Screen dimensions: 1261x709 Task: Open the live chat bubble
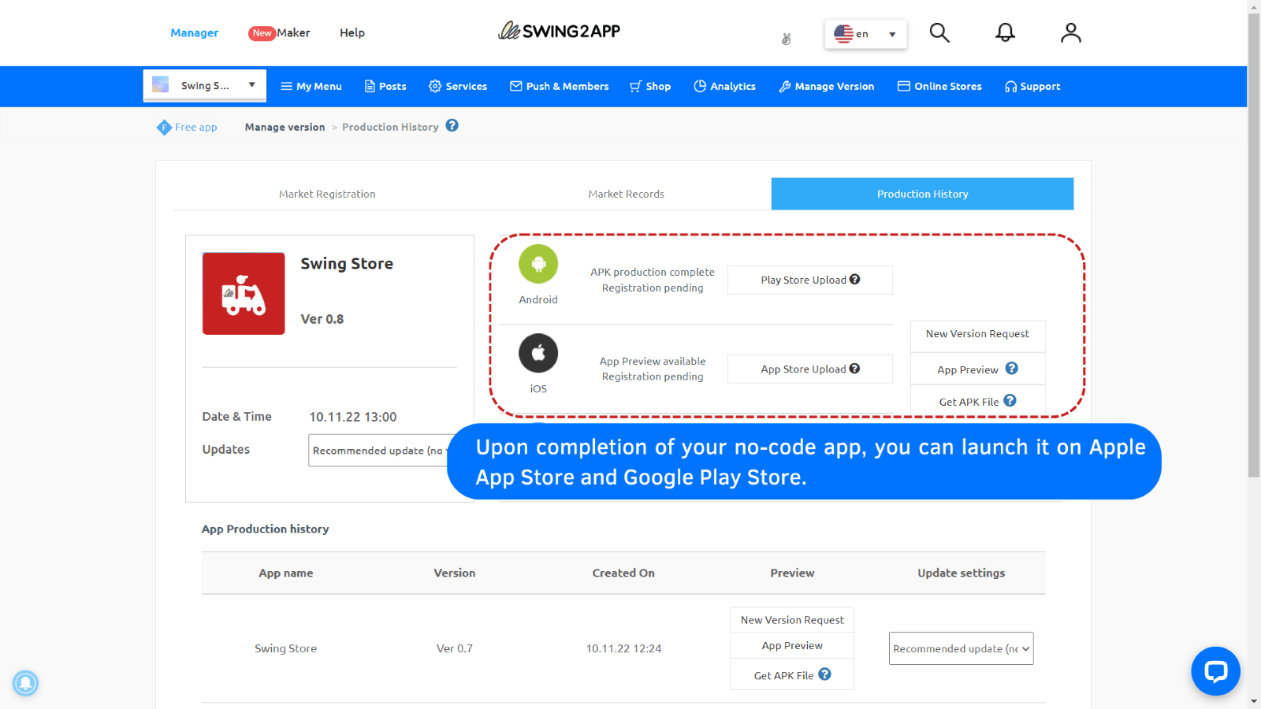[1215, 671]
